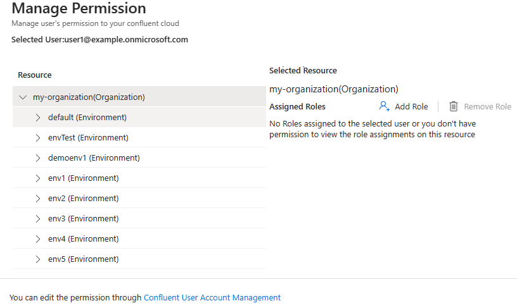Expand the env1 environment chevron
The height and width of the screenshot is (308, 517).
tap(38, 178)
